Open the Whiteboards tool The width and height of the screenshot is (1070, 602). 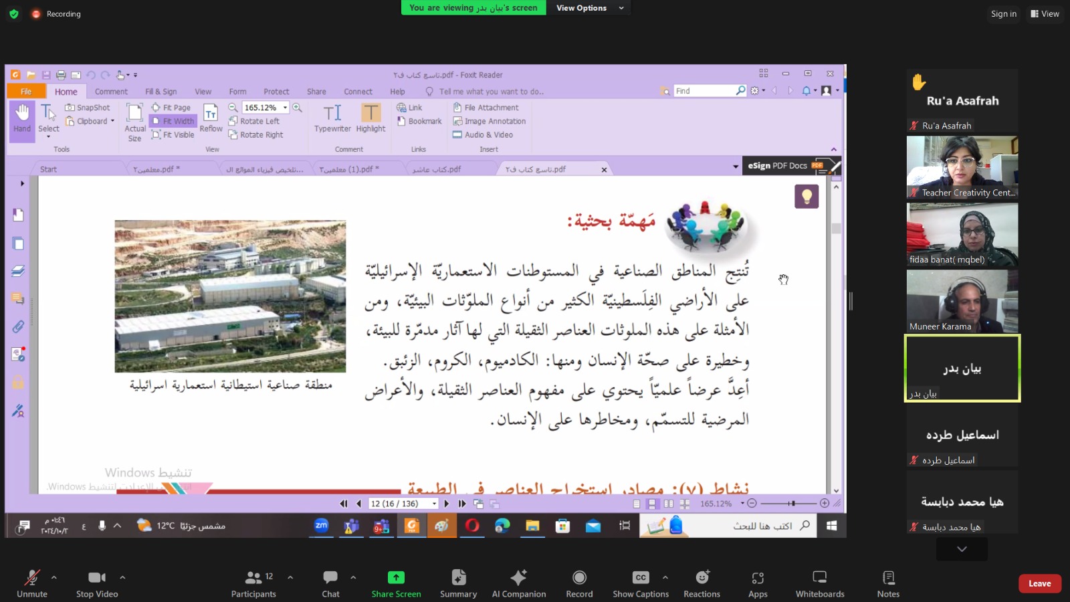(819, 583)
